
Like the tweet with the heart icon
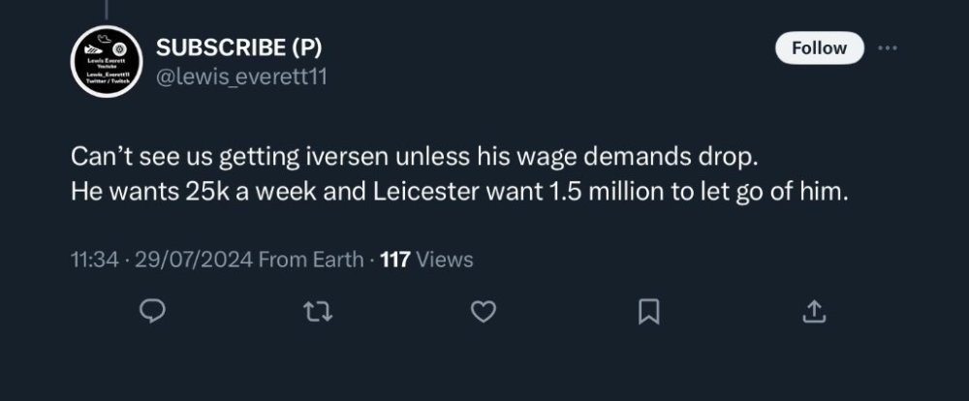484,312
